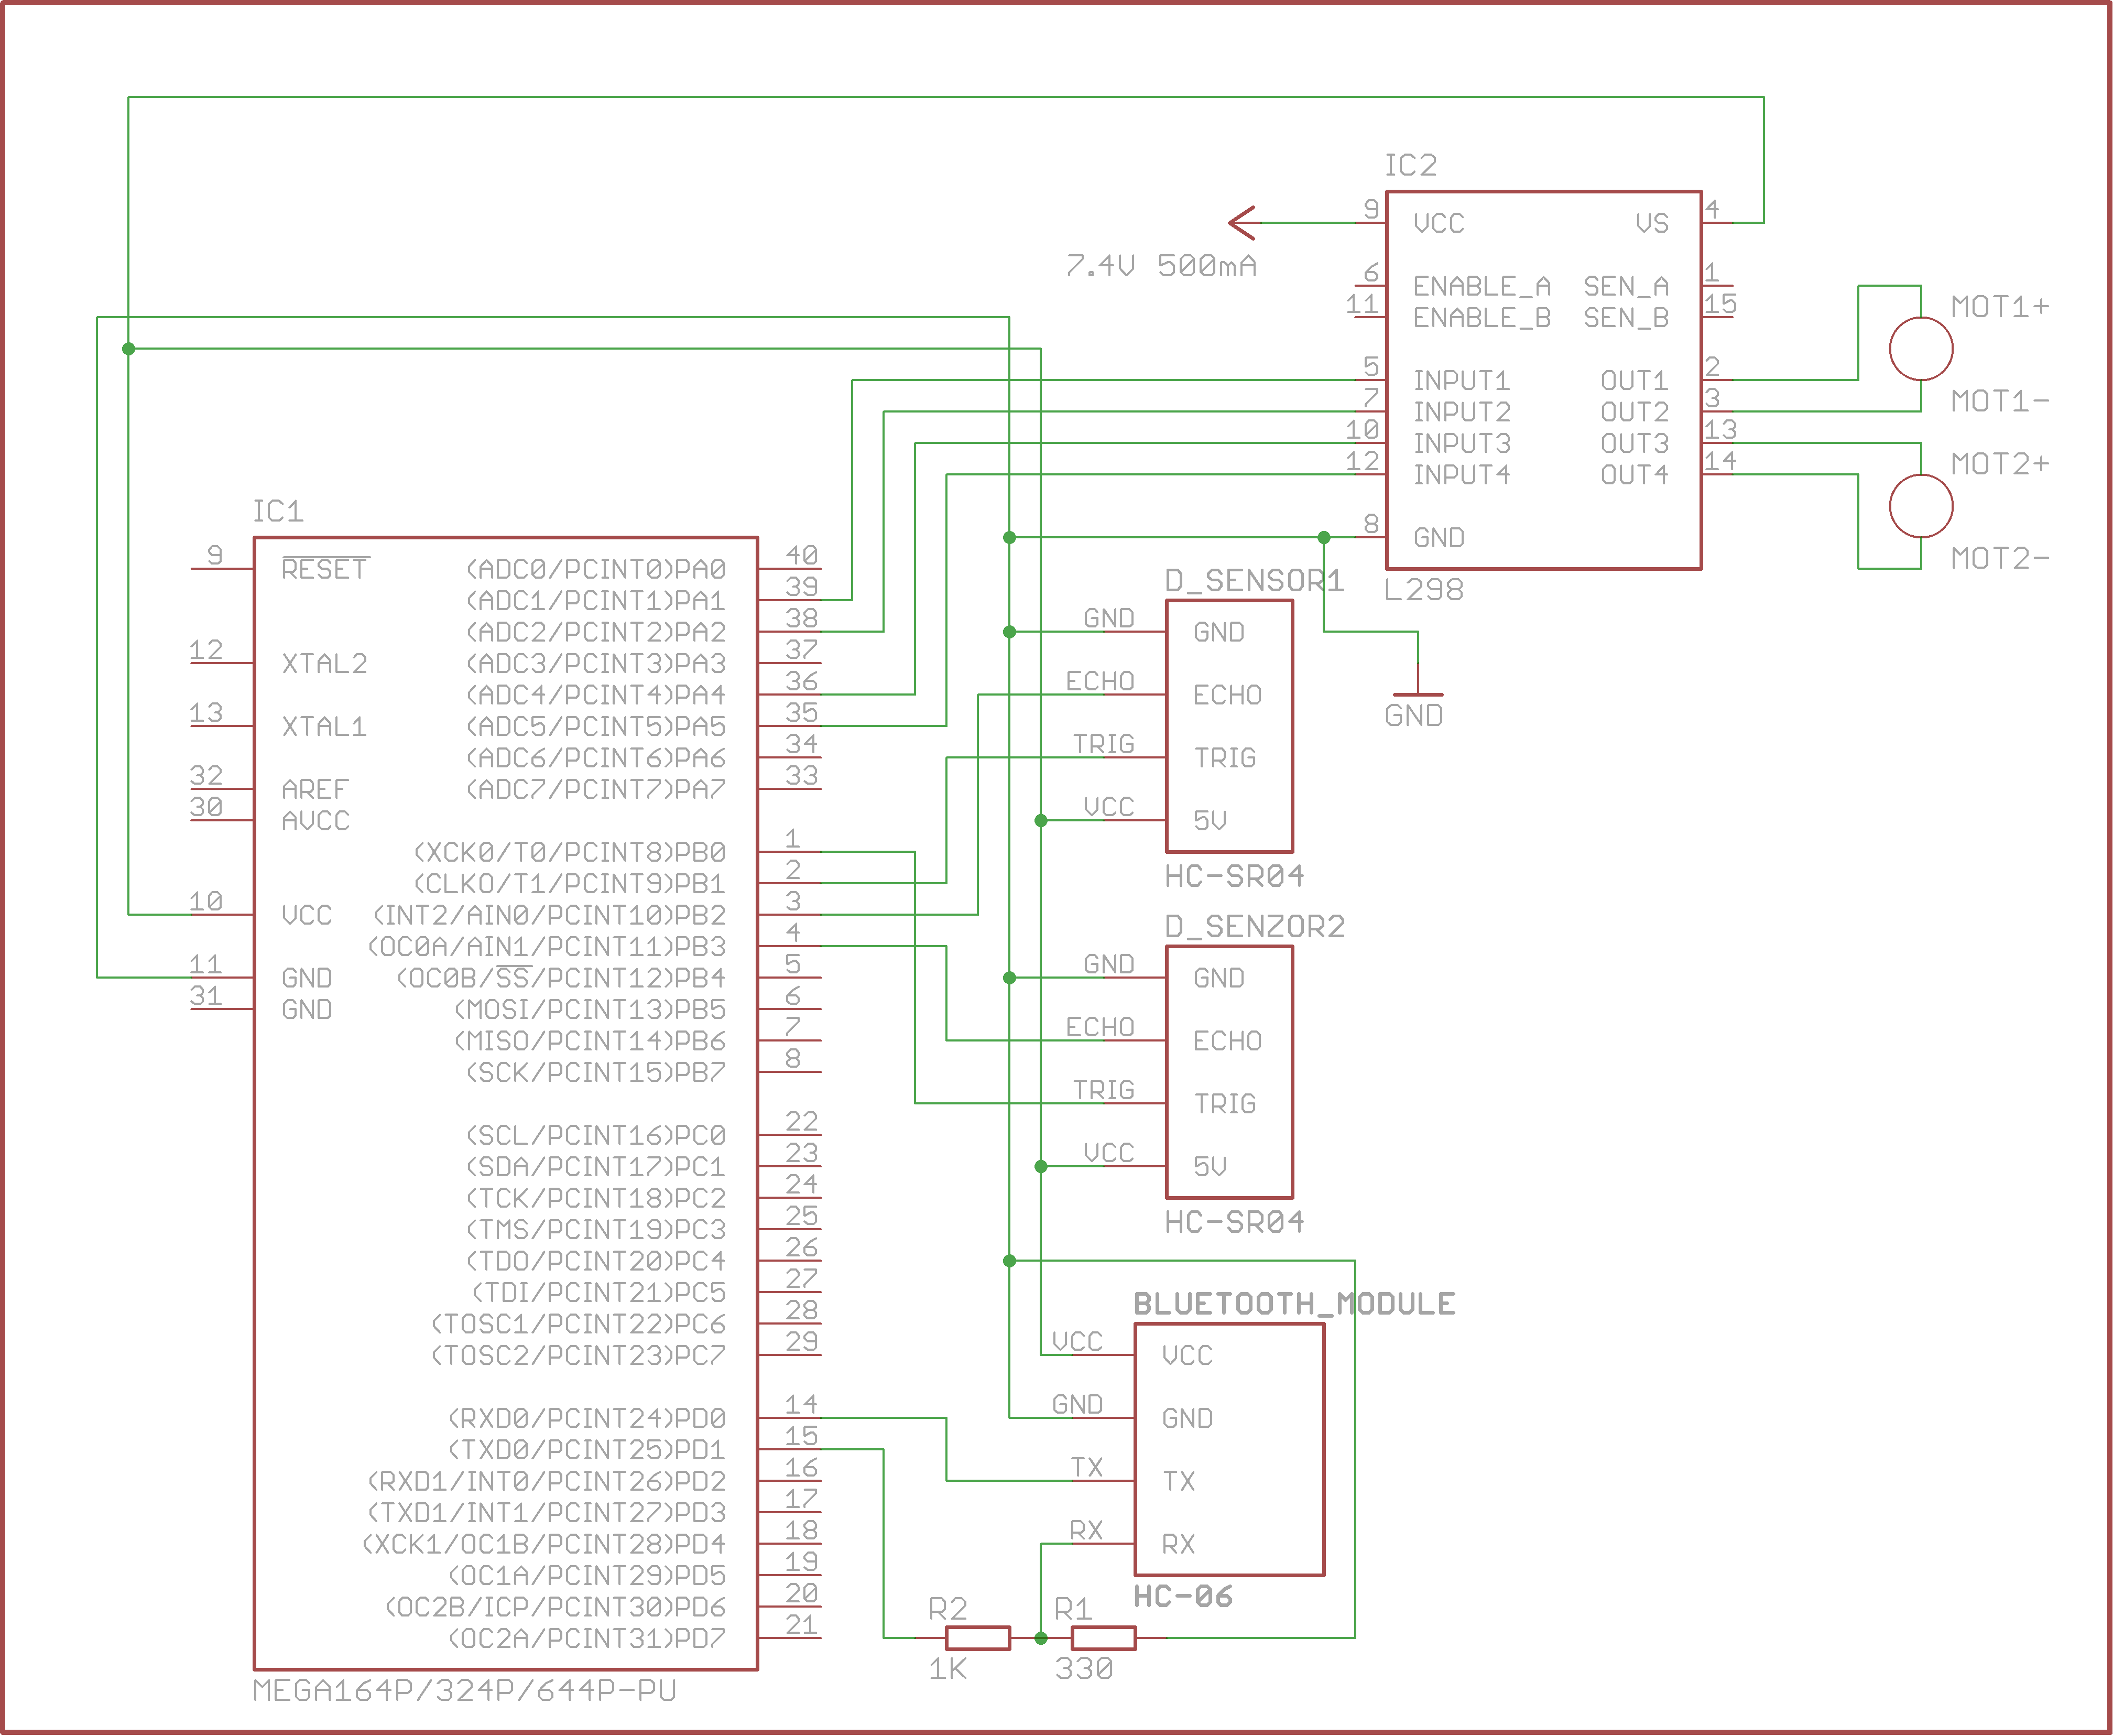Click the RX pin inside the Bluetooth module box
The height and width of the screenshot is (1736, 2113).
(1179, 1544)
